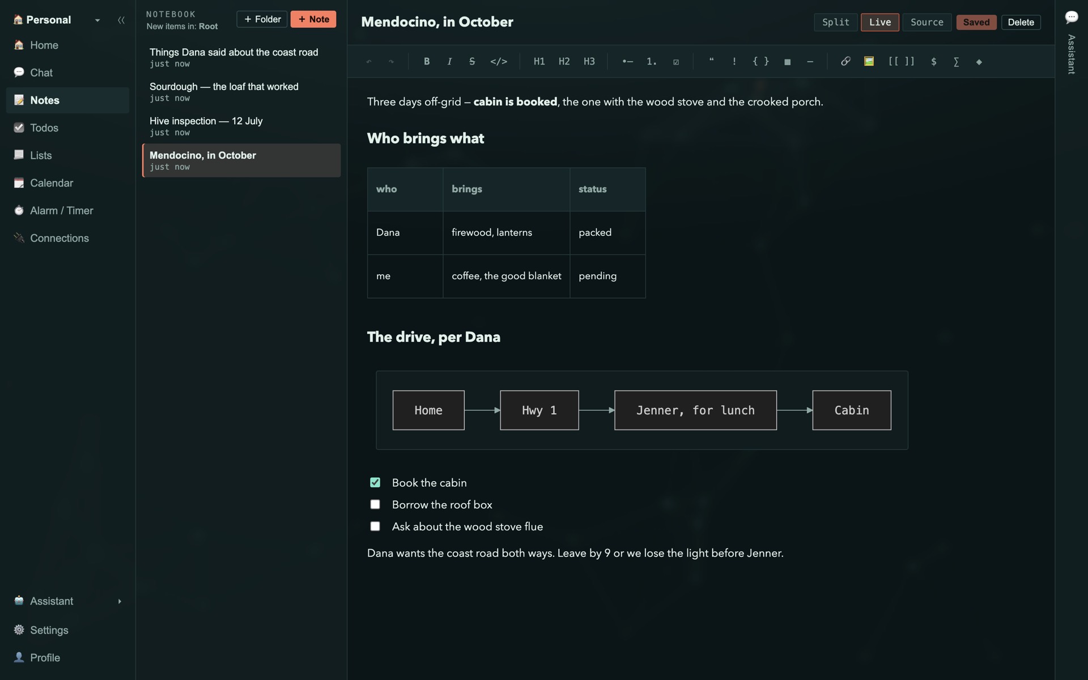Toggle bold formatting in toolbar

pyautogui.click(x=427, y=61)
